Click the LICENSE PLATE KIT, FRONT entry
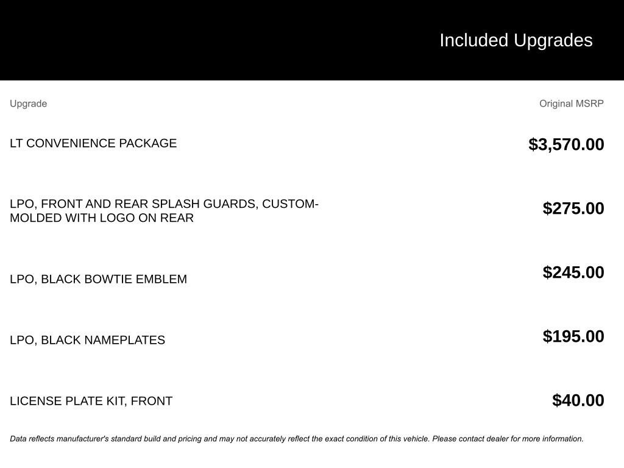This screenshot has height=468, width=624. (91, 401)
